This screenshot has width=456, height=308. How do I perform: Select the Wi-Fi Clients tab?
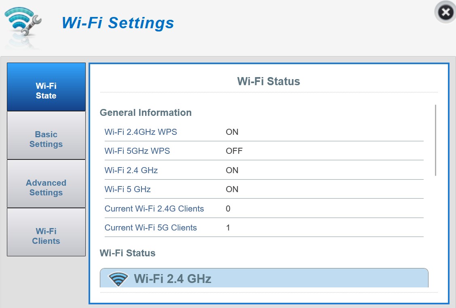point(46,236)
